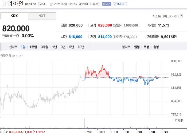This screenshot has height=138, width=187.
Task: Click the 07/02 closing price 820,000
Action: pyautogui.click(x=14, y=132)
